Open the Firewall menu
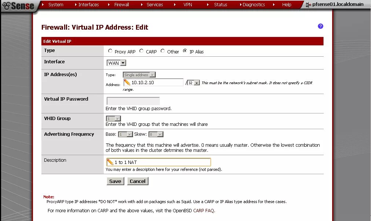This screenshot has width=371, height=221. [x=122, y=4]
